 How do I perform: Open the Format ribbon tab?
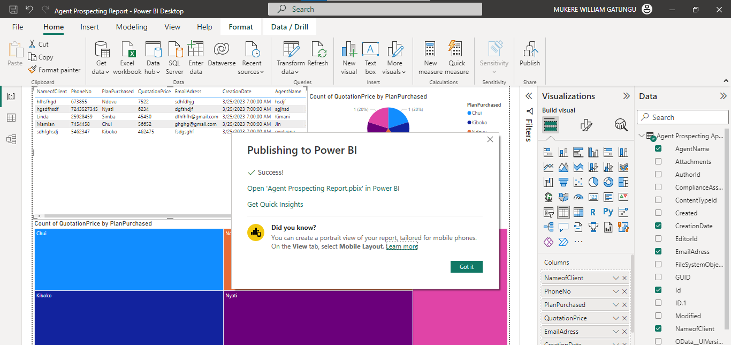[241, 27]
